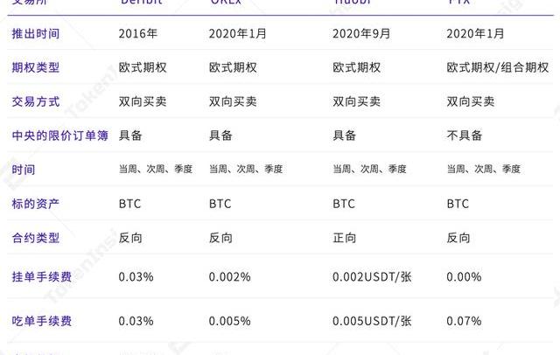
Task: Select the 时间 row label
Action: [24, 169]
